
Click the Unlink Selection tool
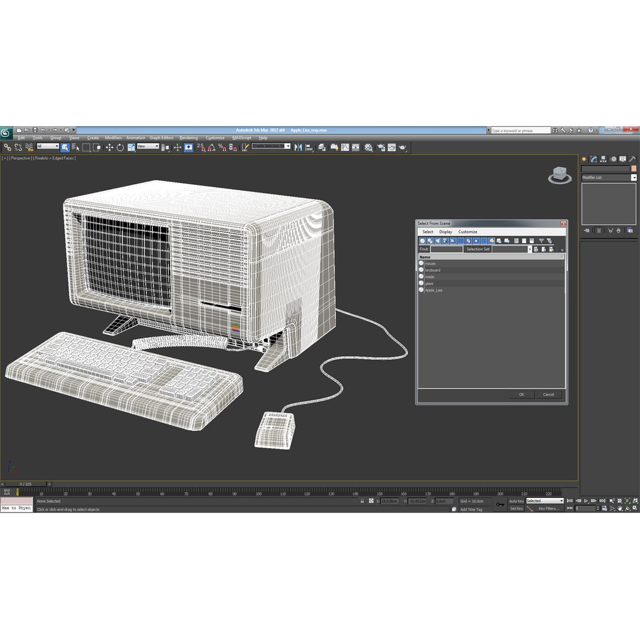pos(18,148)
